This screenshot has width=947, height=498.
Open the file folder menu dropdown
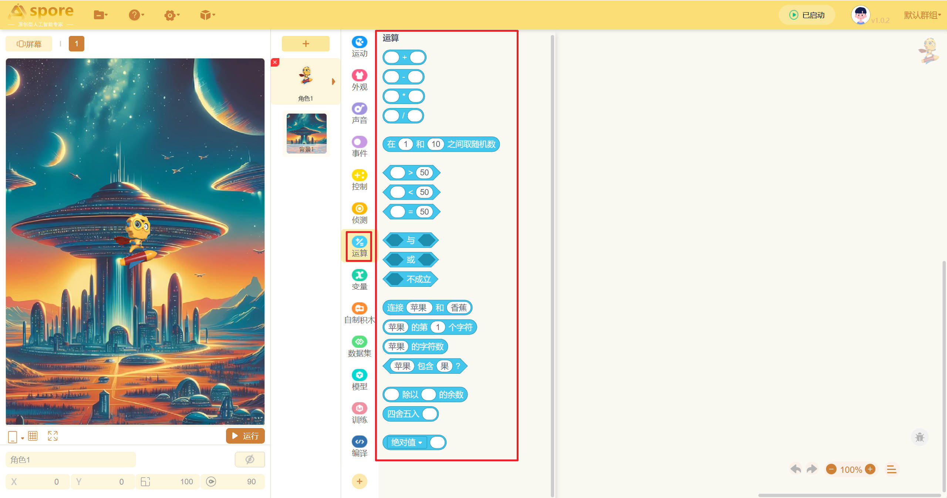tap(100, 15)
